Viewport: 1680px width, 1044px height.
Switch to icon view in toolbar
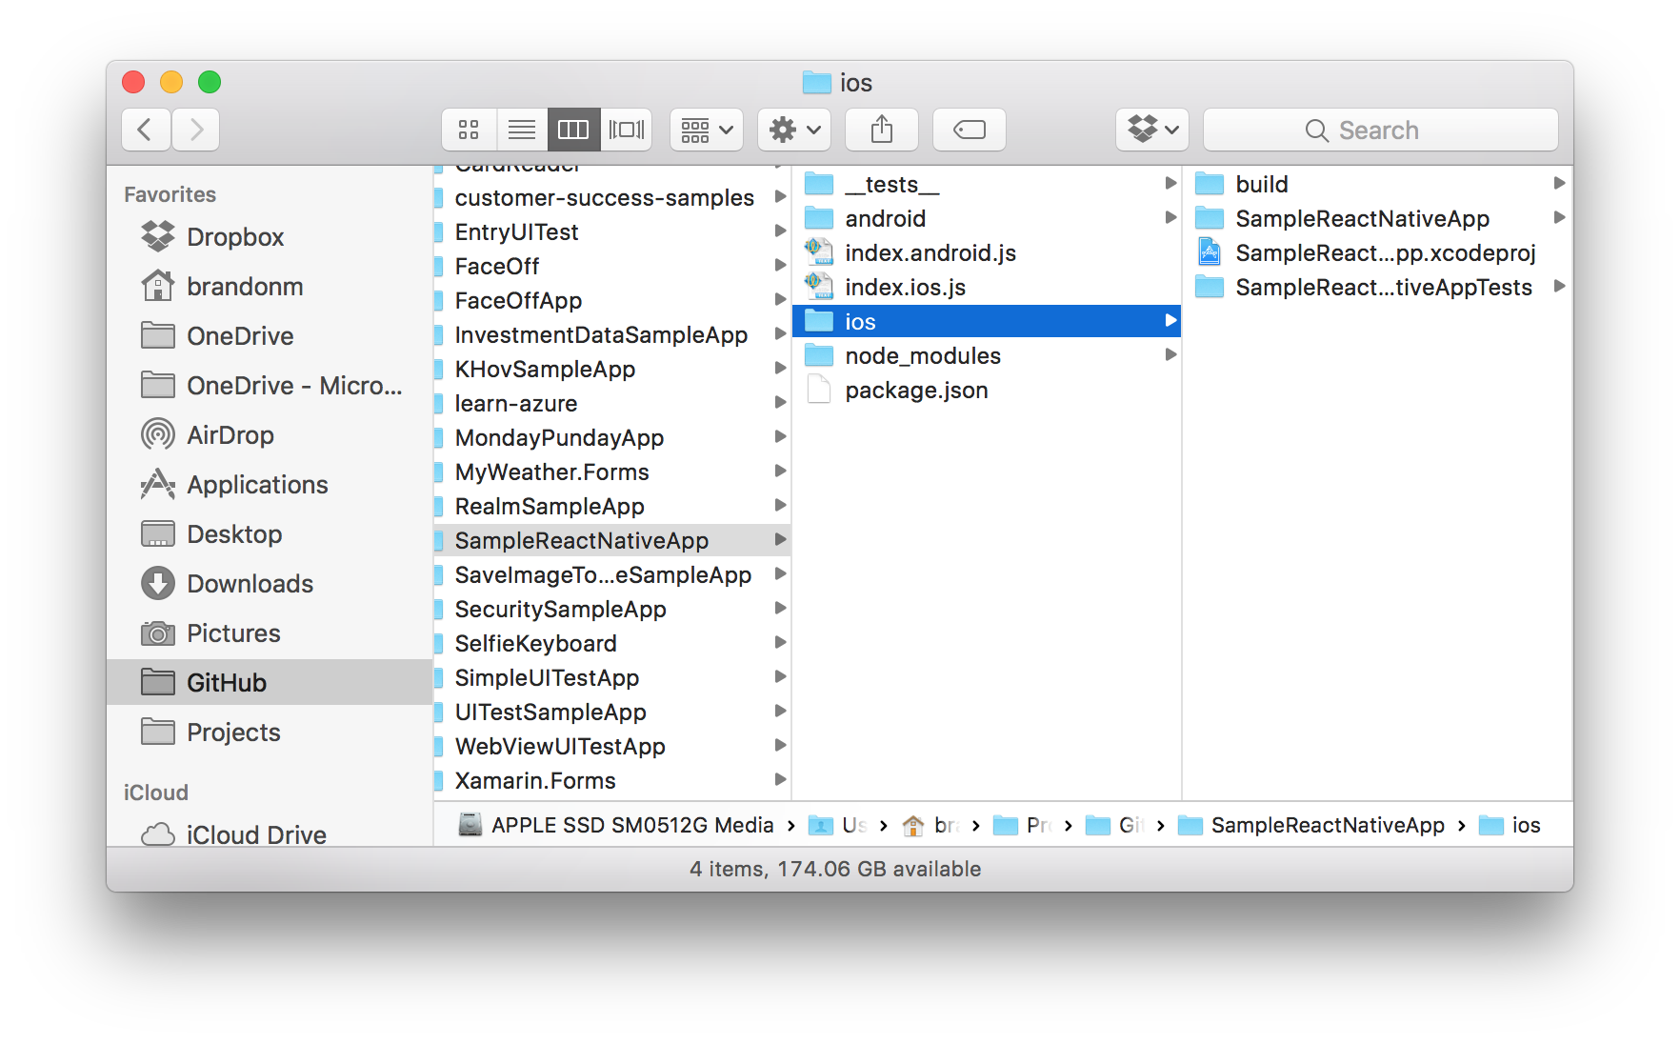469,130
